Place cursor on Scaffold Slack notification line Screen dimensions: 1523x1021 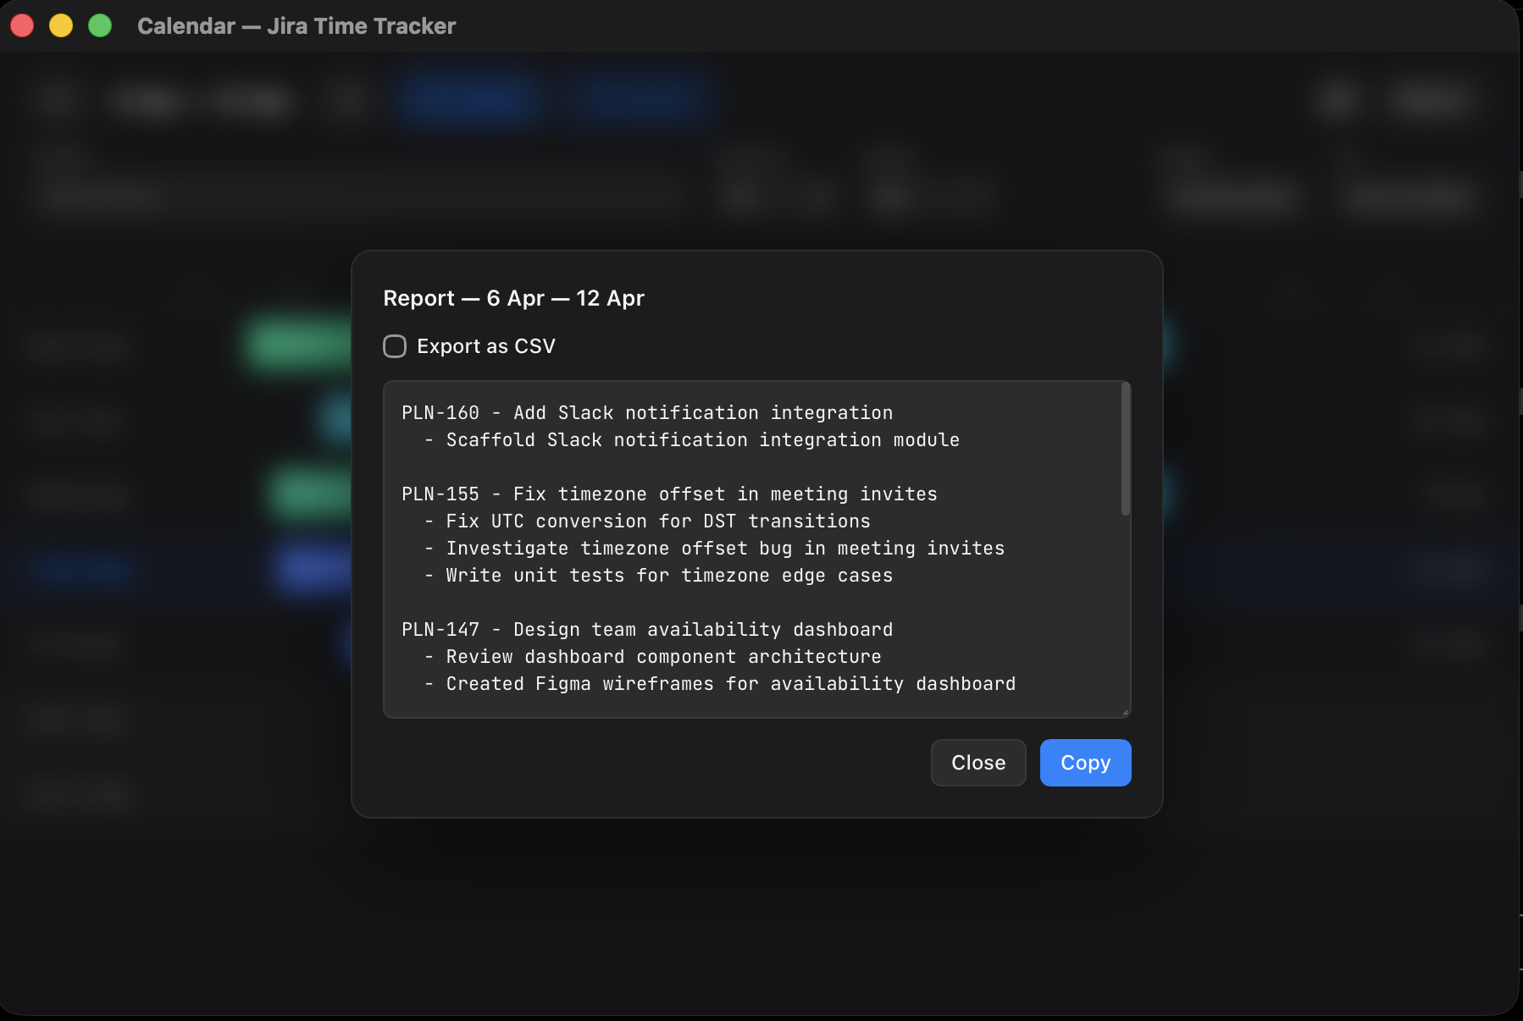702,440
